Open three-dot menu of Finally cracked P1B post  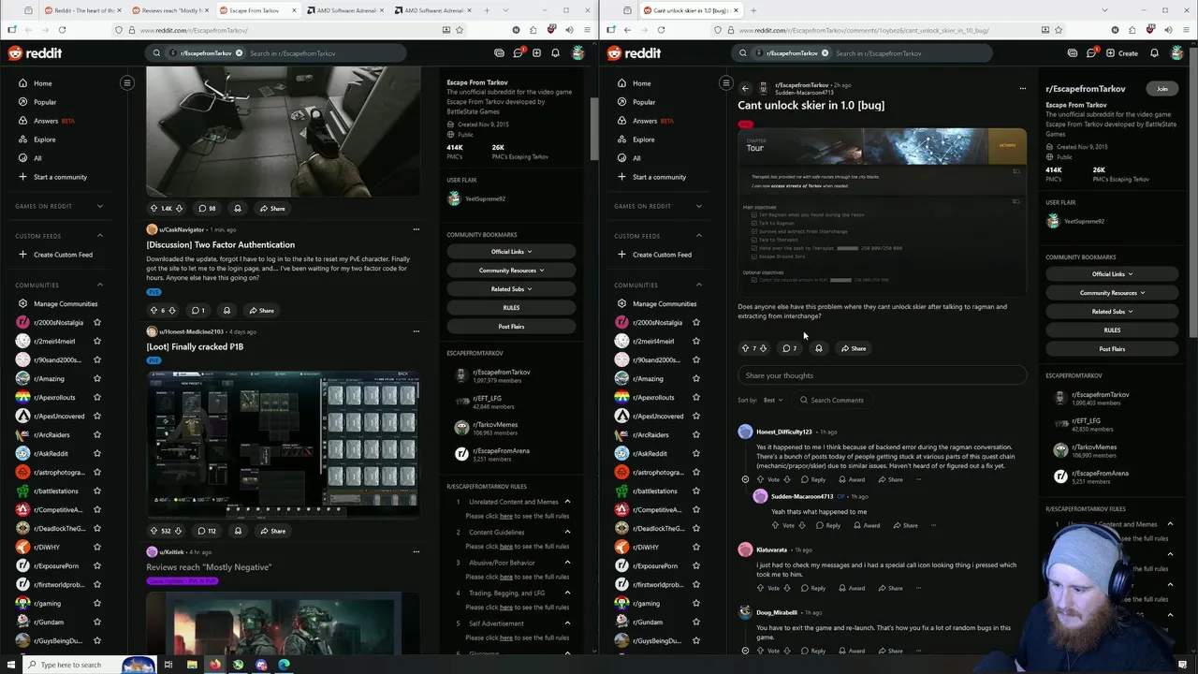pyautogui.click(x=416, y=331)
